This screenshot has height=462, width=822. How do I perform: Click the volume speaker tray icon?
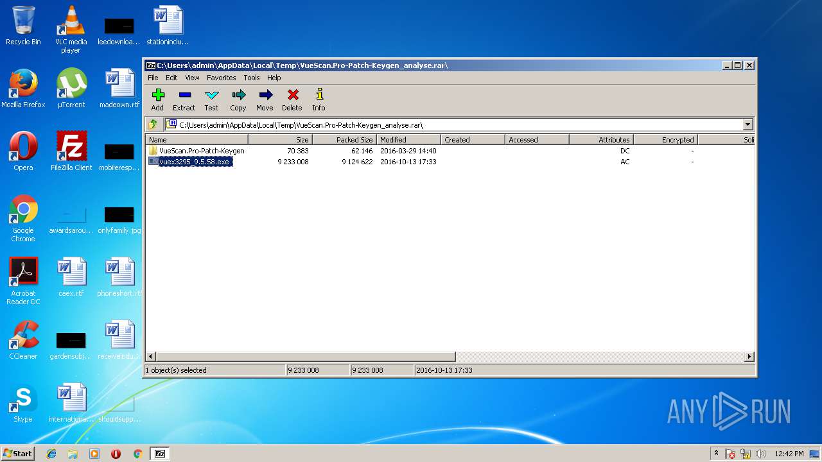[x=761, y=454]
